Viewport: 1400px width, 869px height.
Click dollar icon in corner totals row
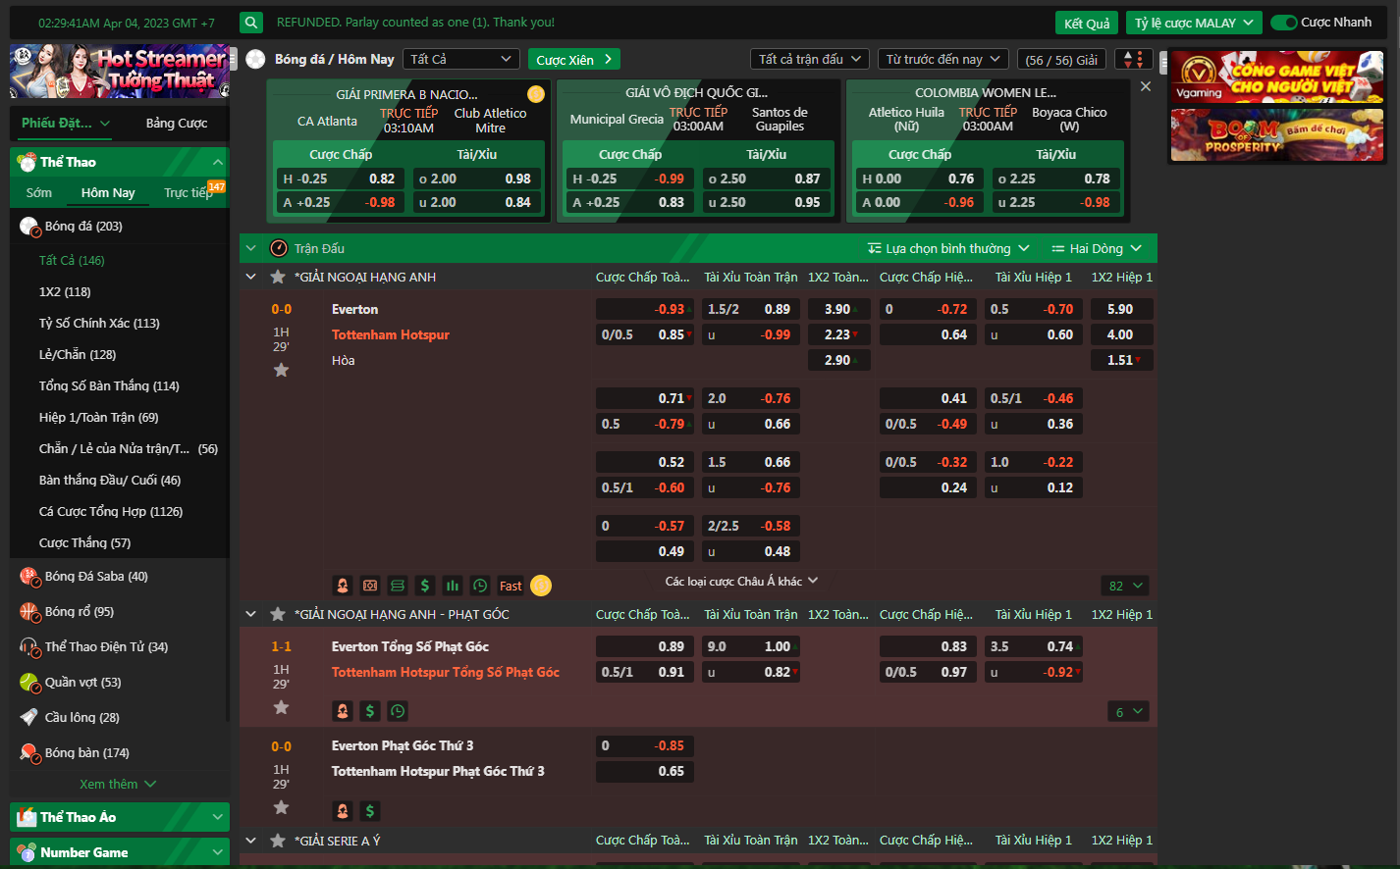(x=369, y=711)
